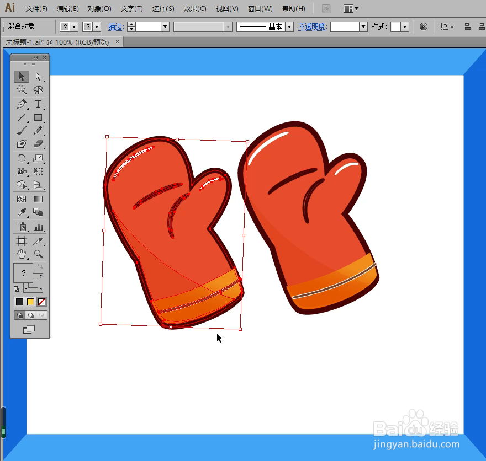Swap fill and stroke arrows
Image resolution: width=486 pixels, height=461 pixels.
click(40, 266)
